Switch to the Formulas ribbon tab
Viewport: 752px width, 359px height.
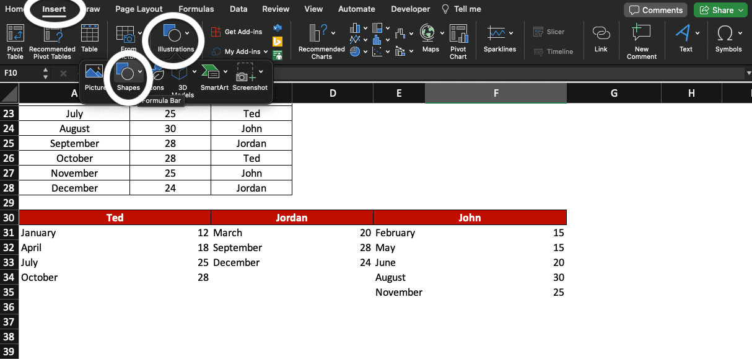[x=196, y=9]
